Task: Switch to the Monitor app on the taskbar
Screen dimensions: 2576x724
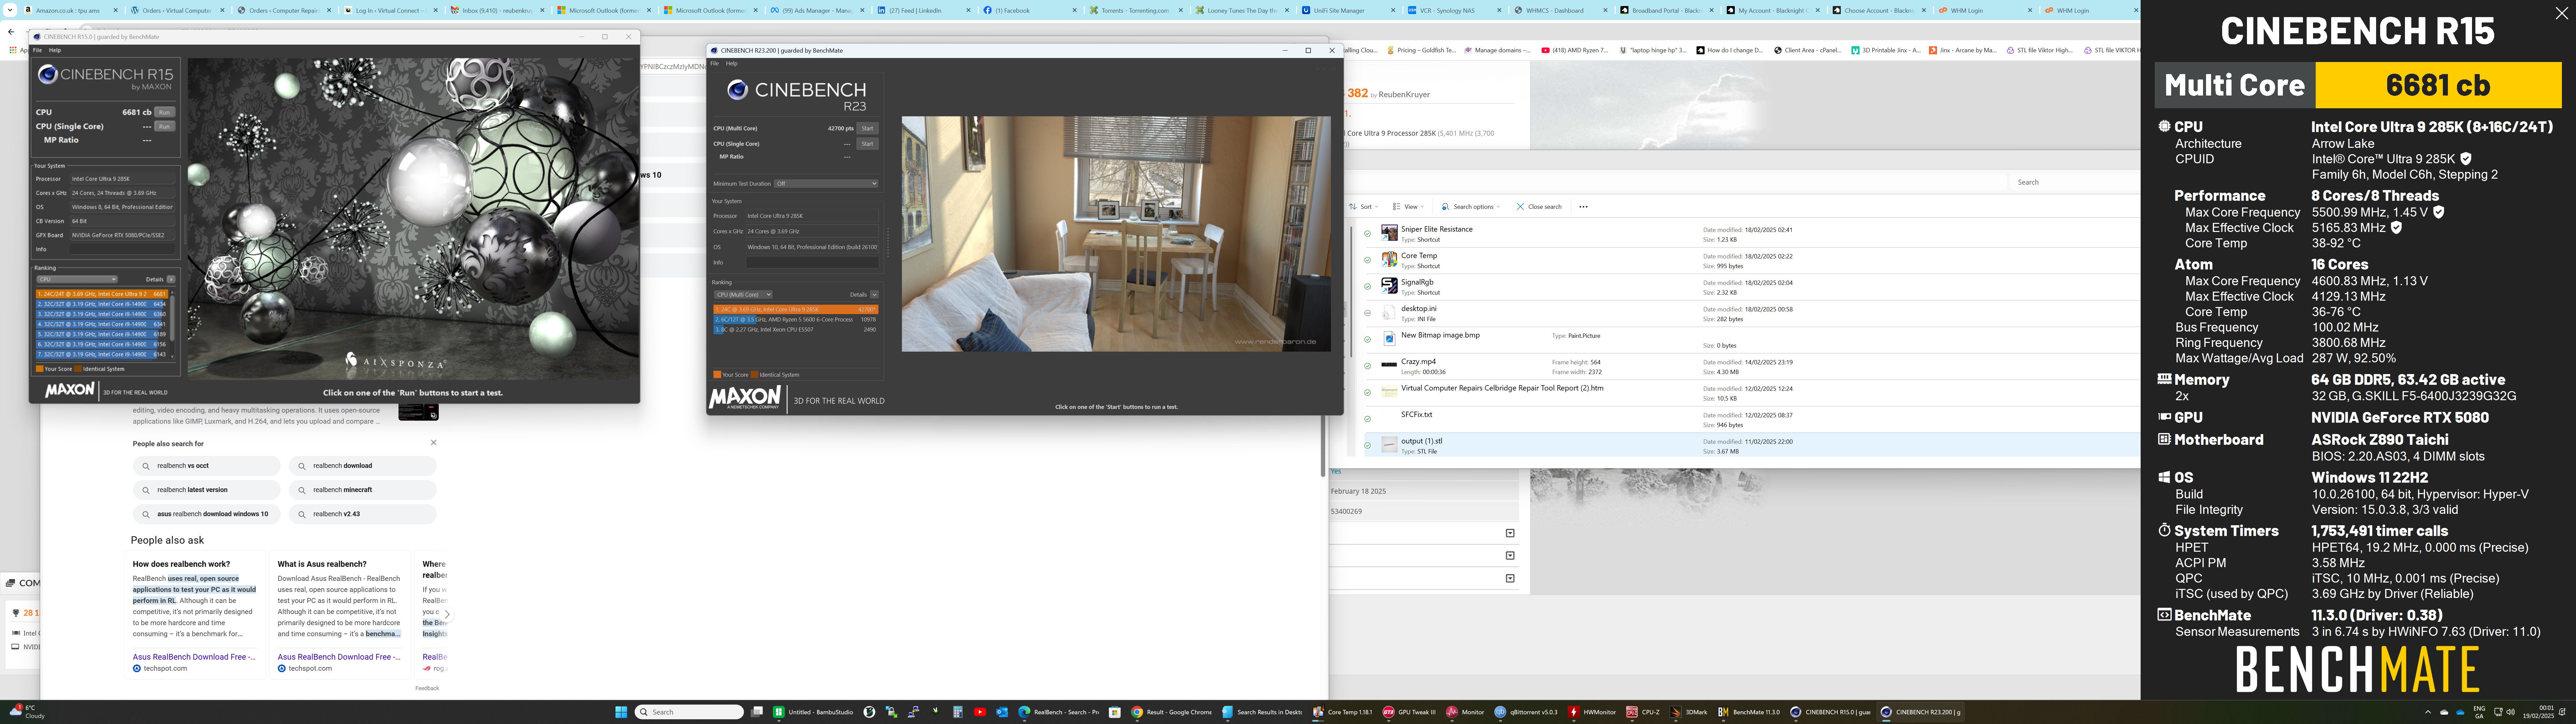Action: [x=1465, y=712]
